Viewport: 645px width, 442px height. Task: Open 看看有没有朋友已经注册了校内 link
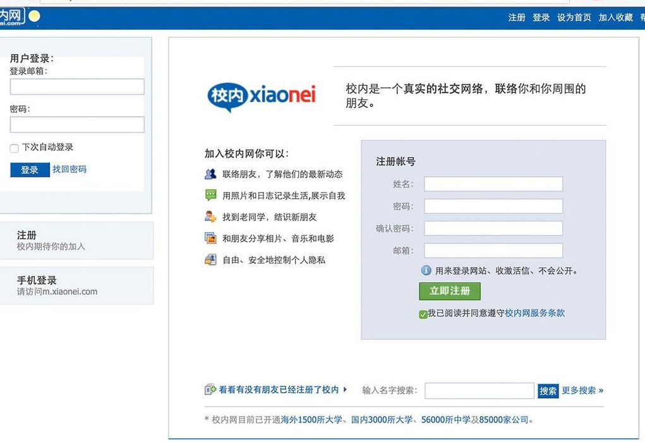pyautogui.click(x=279, y=390)
